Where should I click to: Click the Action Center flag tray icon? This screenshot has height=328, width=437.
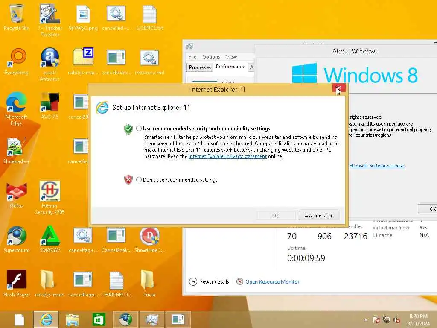[x=376, y=320]
